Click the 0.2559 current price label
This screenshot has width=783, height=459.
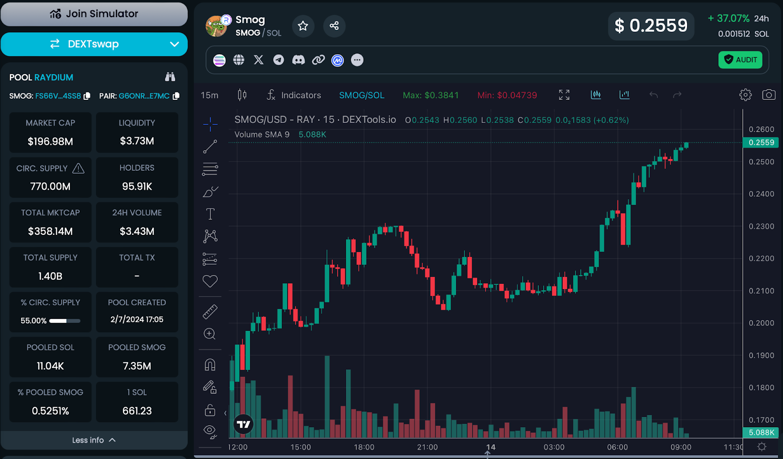(x=761, y=142)
